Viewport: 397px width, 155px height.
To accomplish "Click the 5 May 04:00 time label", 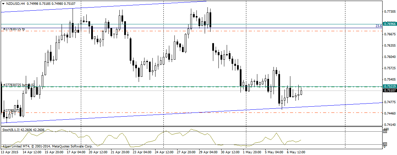I will 274,153.
